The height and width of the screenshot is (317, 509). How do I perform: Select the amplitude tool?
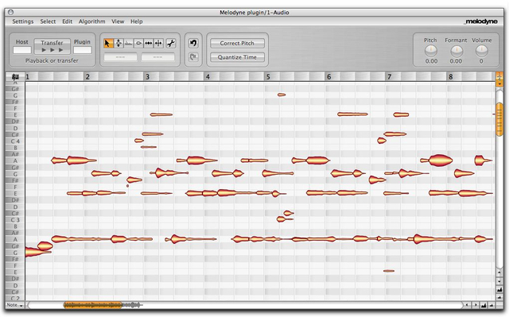point(138,43)
